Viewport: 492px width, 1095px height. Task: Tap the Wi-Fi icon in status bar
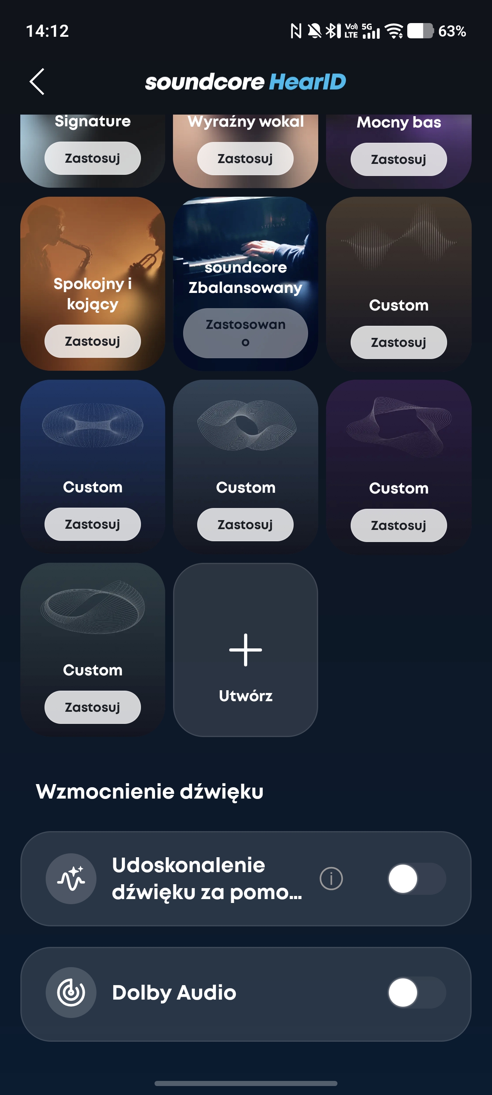point(394,31)
